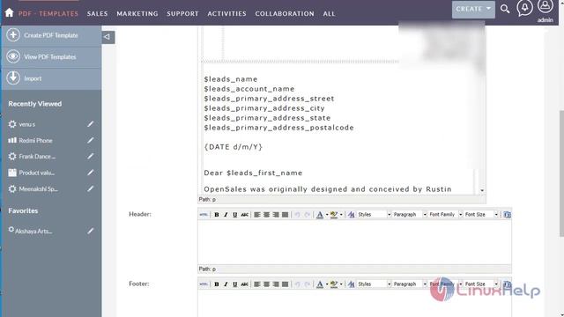
Task: Apply text color in Footer toolbar
Action: pos(319,284)
